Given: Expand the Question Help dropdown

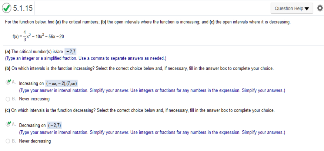Looking at the screenshot, I should (292, 8).
